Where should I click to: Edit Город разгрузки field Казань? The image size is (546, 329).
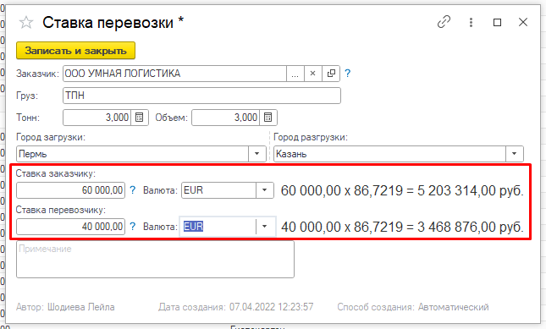pyautogui.click(x=389, y=154)
